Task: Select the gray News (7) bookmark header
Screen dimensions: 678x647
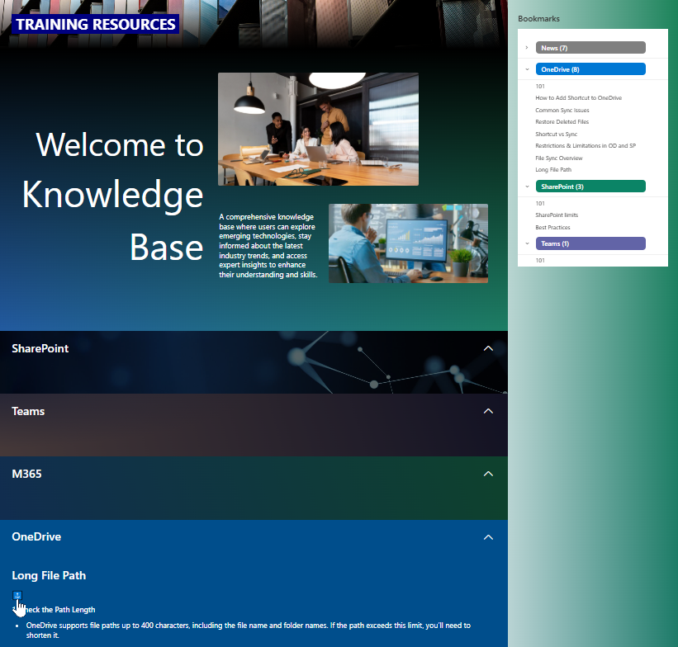Action: click(590, 48)
